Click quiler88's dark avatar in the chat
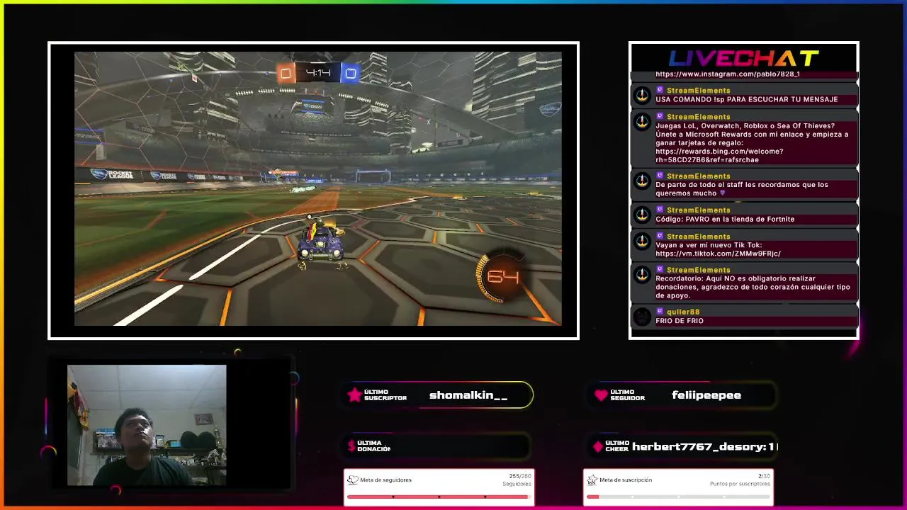Viewport: 907px width, 510px height. tap(642, 316)
